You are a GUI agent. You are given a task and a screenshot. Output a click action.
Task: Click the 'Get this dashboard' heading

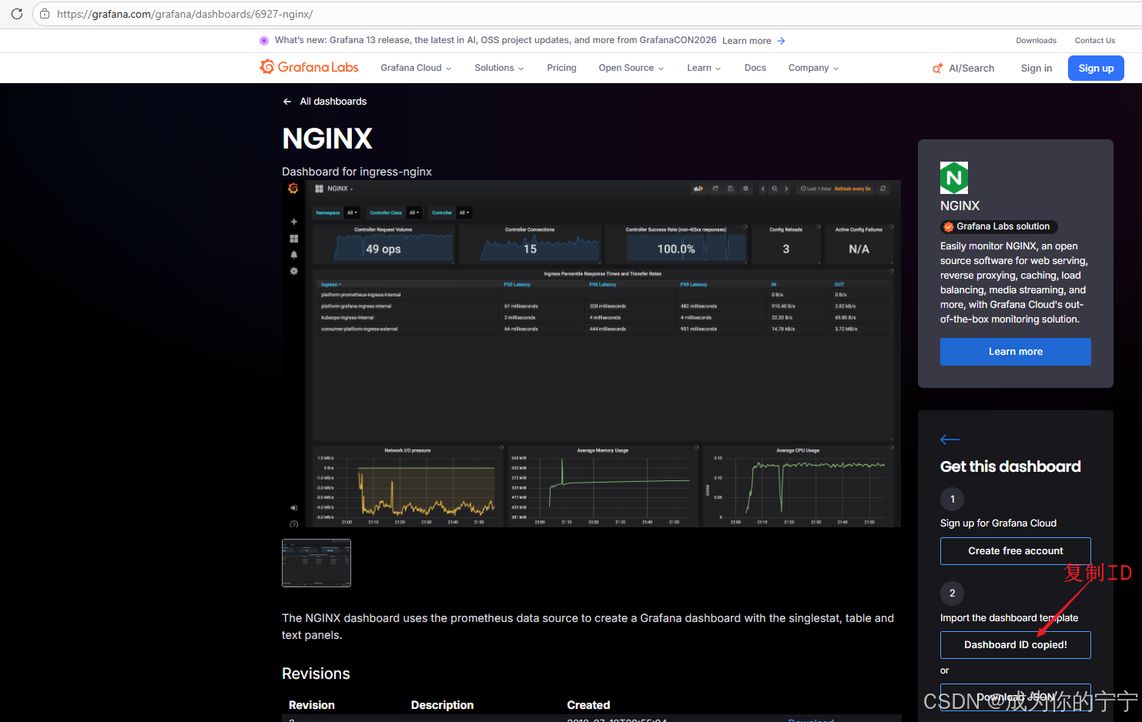pos(1010,466)
